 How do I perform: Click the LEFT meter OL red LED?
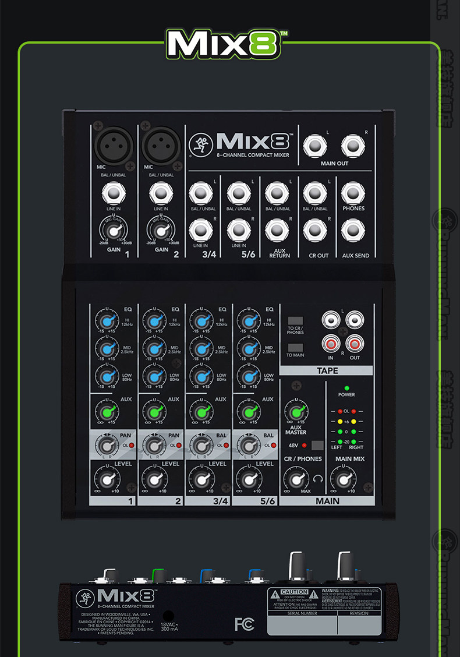340,411
